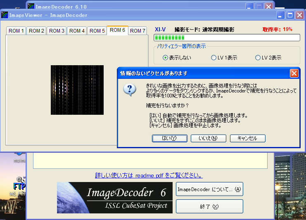
Task: Switch to the ROM 7 tab
Action: coord(138,31)
